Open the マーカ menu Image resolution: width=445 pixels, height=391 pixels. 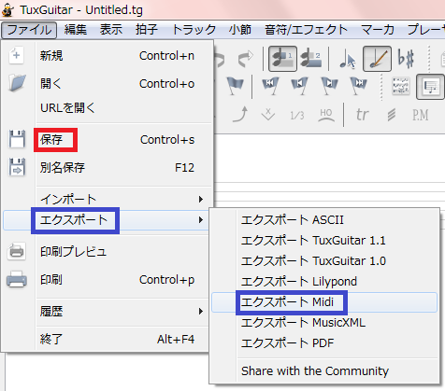pyautogui.click(x=378, y=30)
